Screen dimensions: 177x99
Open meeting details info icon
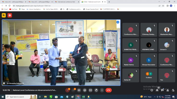click(152, 90)
